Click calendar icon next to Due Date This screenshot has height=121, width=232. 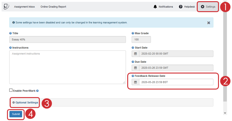[135, 68]
